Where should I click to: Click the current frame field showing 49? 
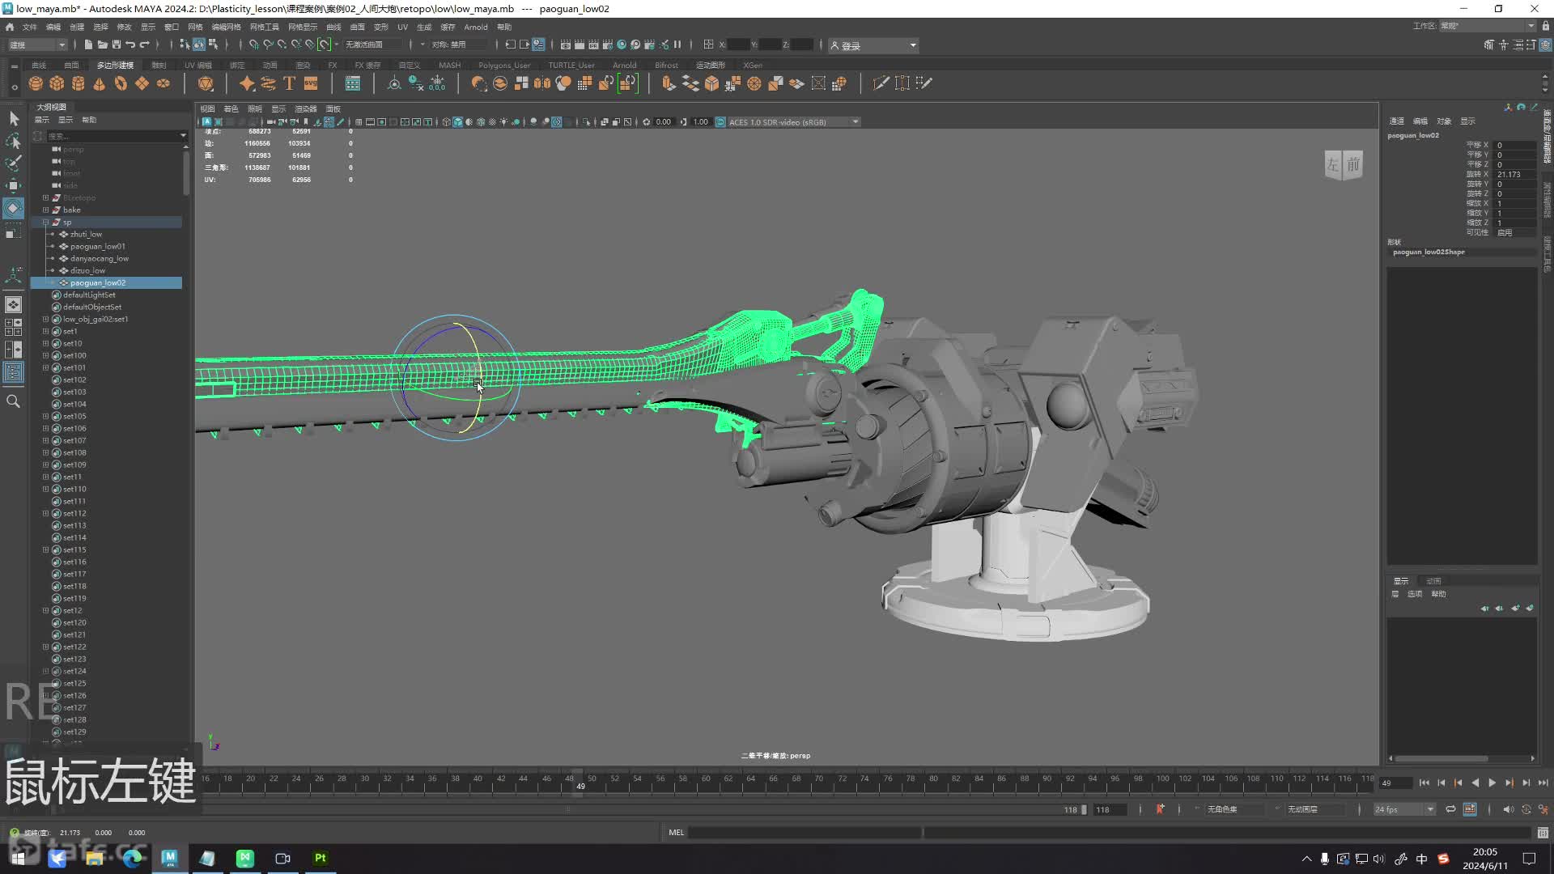(x=1395, y=783)
